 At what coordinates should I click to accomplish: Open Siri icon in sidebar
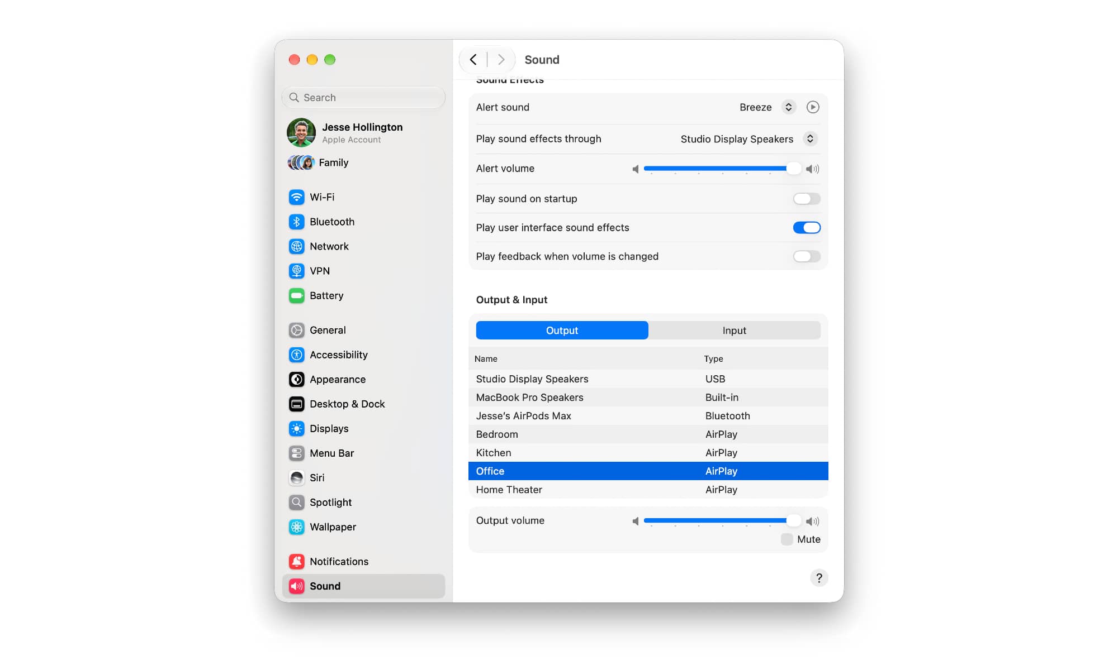click(x=296, y=477)
